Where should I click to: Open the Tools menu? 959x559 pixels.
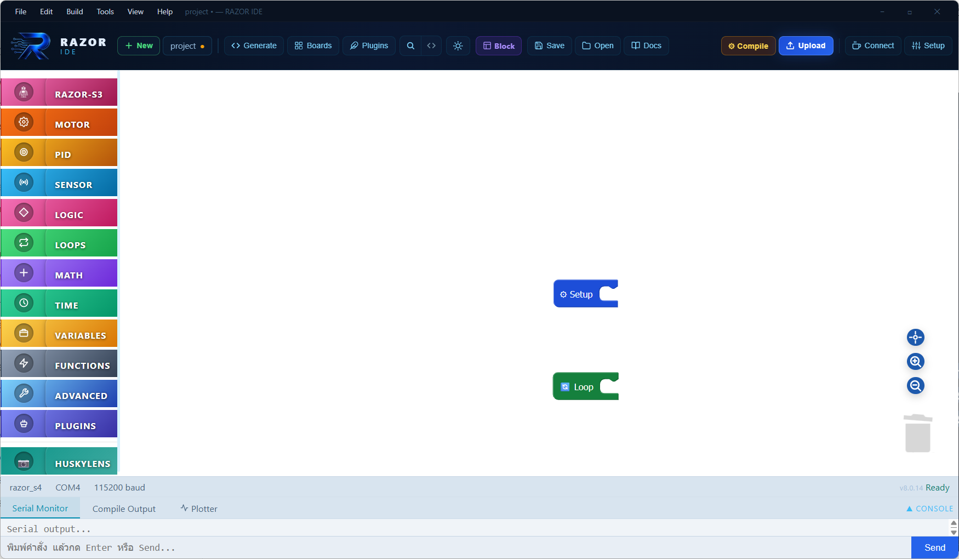(105, 12)
